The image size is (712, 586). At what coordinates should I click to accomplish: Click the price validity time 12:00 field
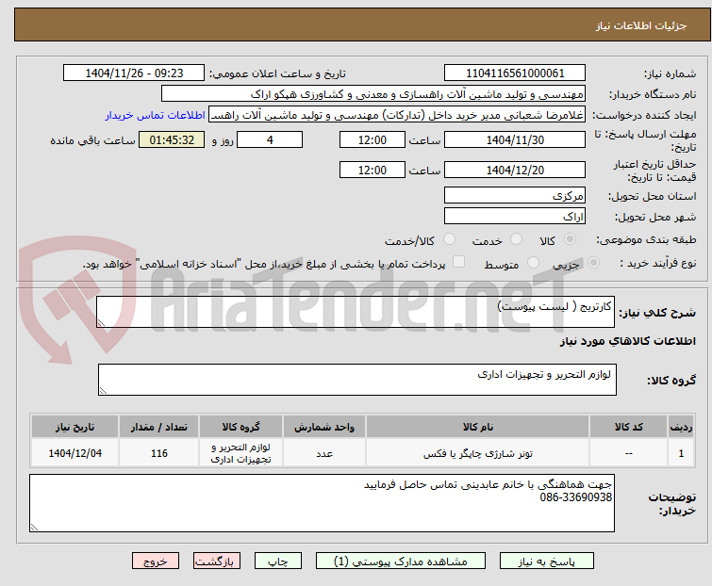[x=373, y=170]
